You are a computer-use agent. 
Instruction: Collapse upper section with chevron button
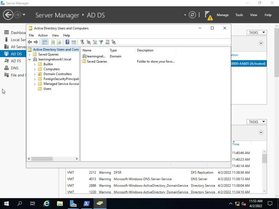click(x=261, y=43)
